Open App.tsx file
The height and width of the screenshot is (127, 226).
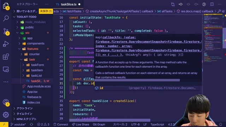pos(32,92)
